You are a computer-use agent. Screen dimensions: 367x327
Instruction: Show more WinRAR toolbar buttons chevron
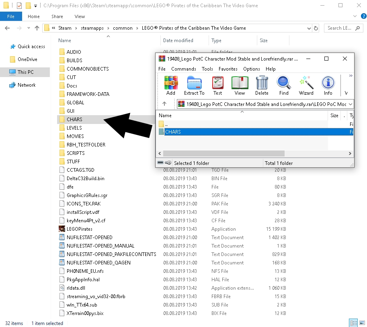[x=351, y=76]
